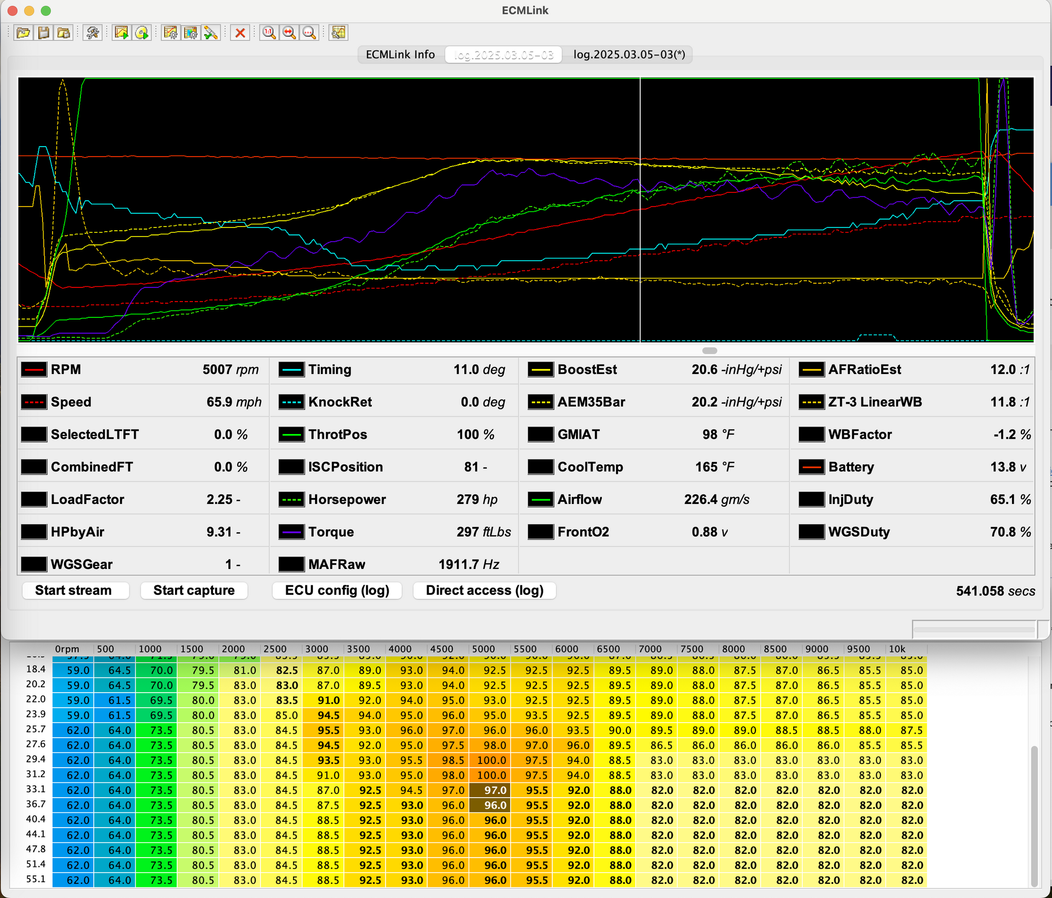Click the save-as folder with disk icon

(x=64, y=33)
